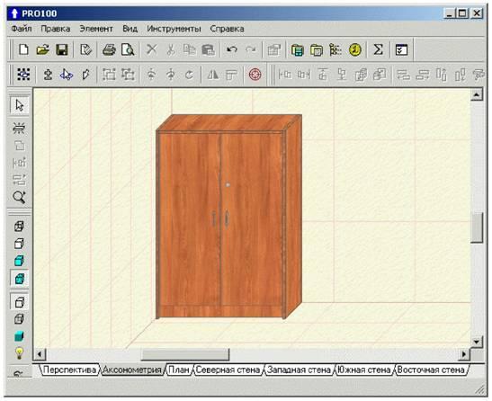This screenshot has width=492, height=401.
Task: Open the furniture library icon
Action: pyautogui.click(x=297, y=49)
